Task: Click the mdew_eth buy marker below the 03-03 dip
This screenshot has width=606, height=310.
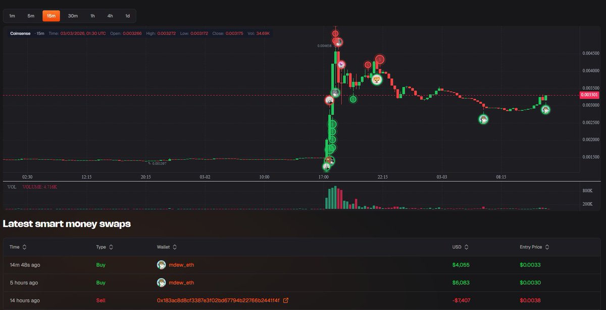Action: (x=483, y=120)
